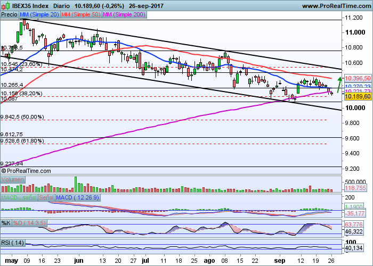
Task: Open the MACD ( 12 26 9) label
Action: pyautogui.click(x=78, y=197)
